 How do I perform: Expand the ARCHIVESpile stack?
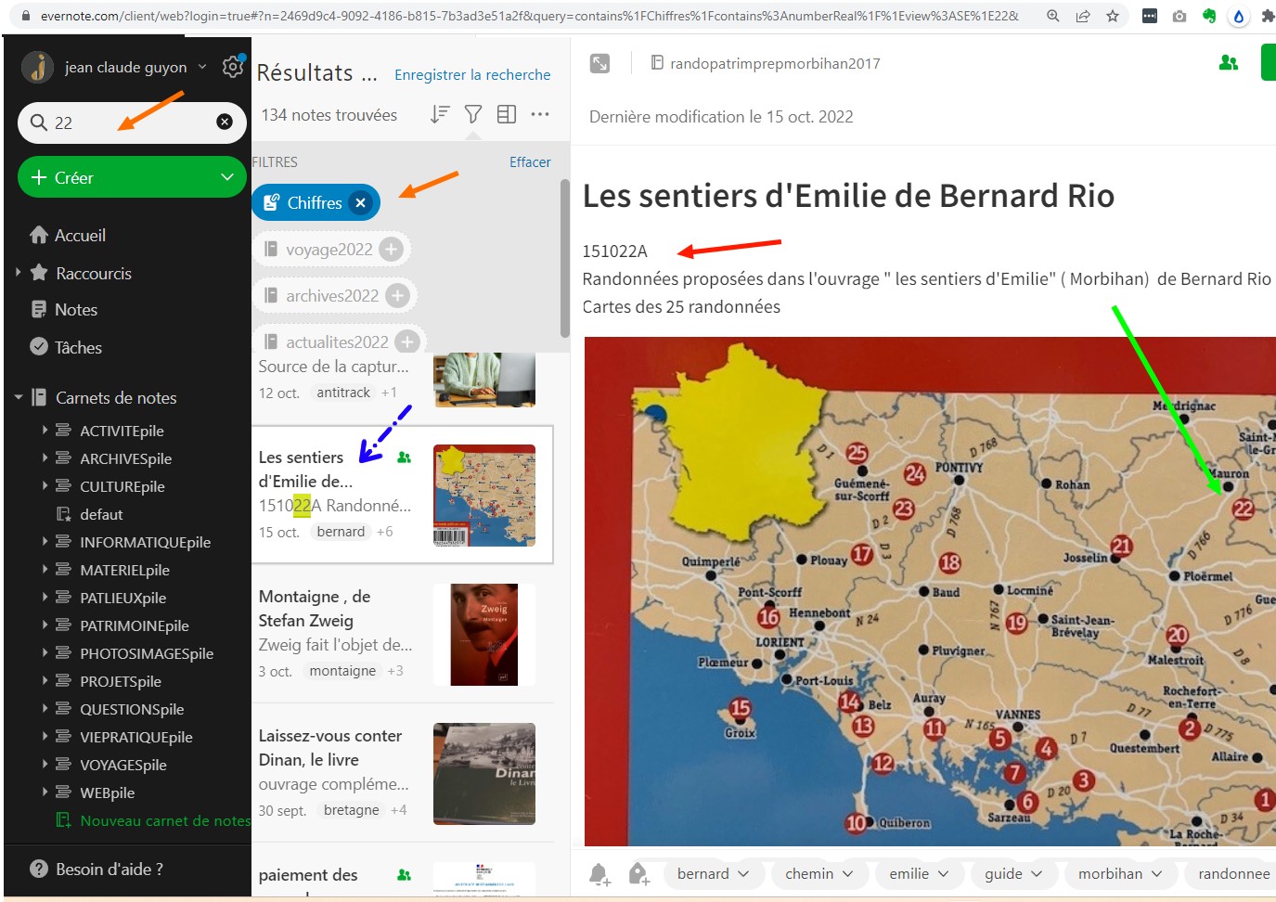[x=45, y=457]
